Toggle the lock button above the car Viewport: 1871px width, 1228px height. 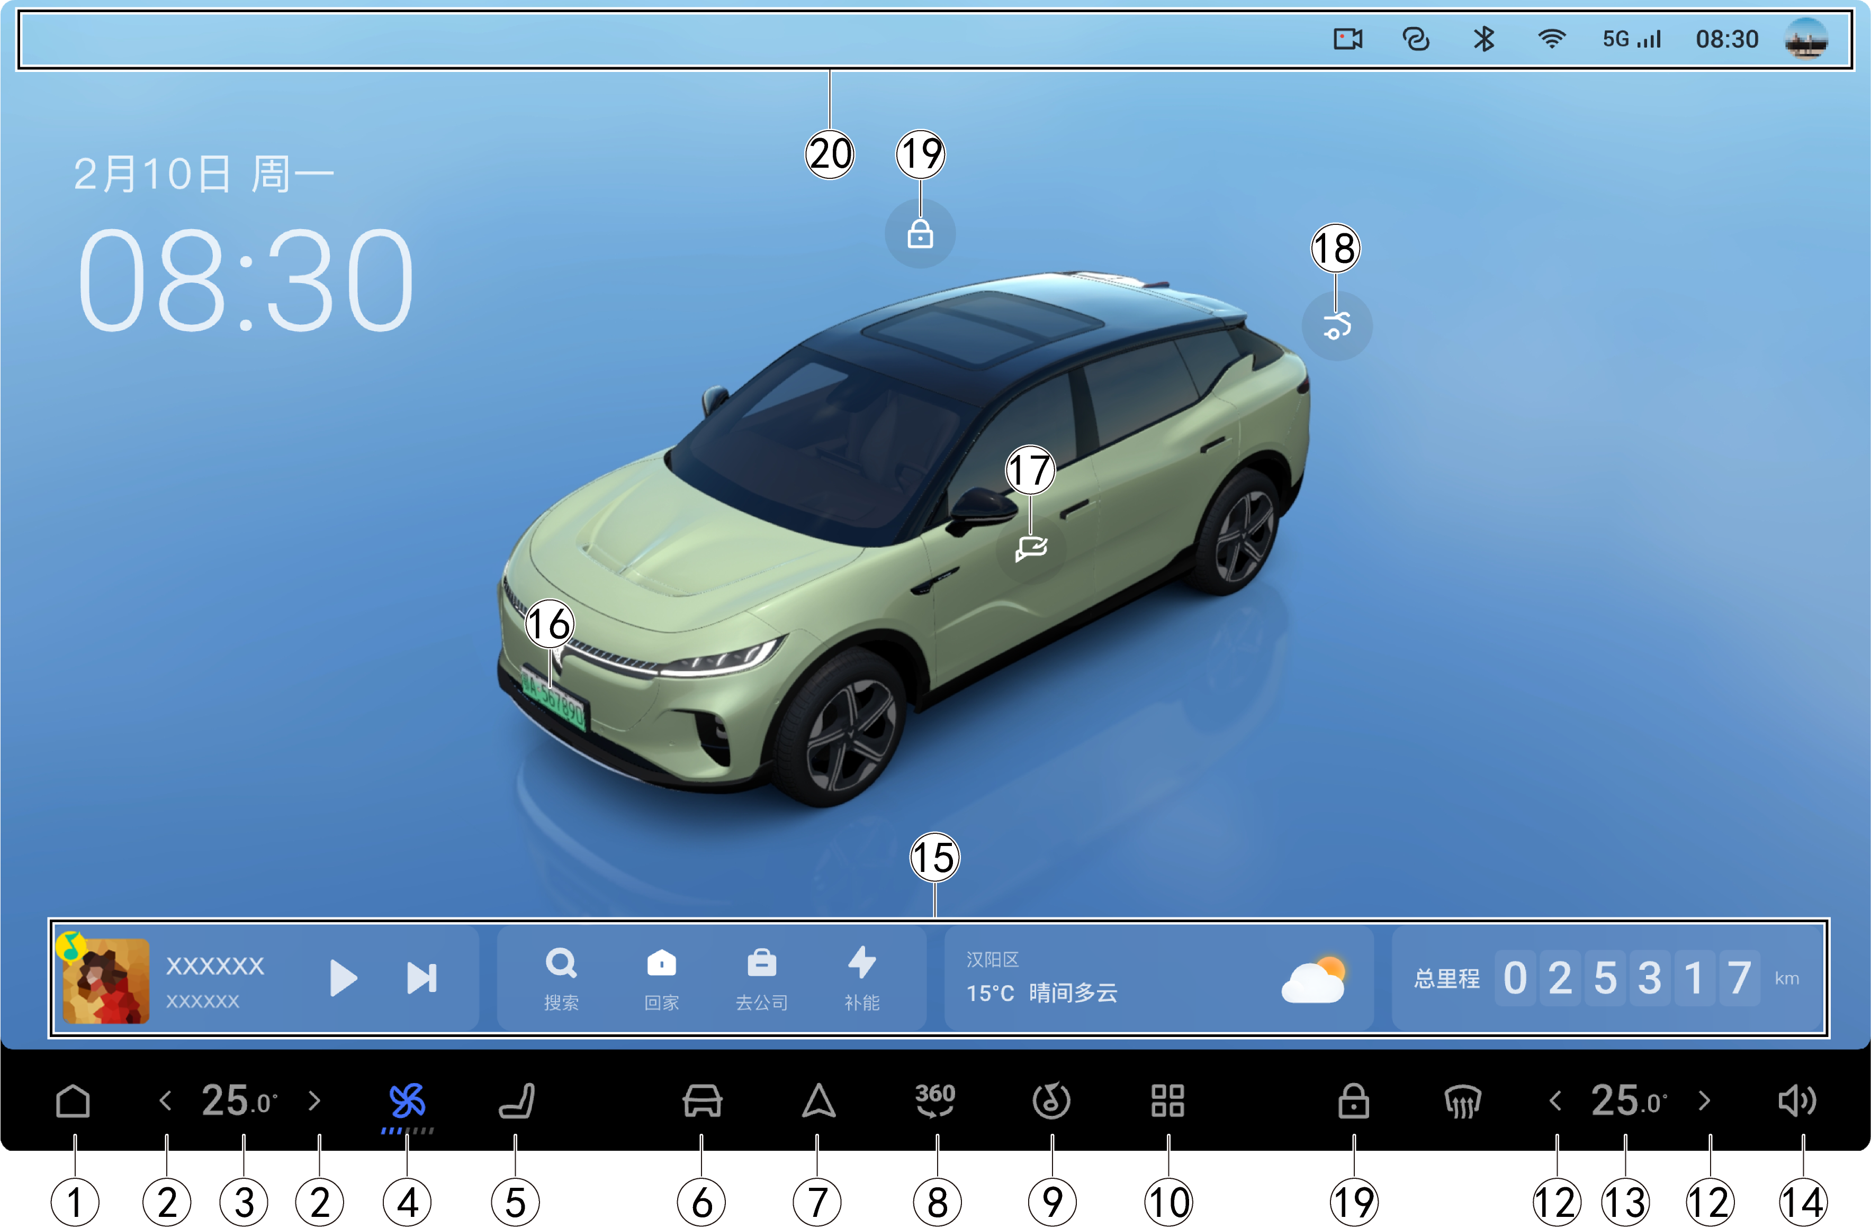[x=920, y=234]
